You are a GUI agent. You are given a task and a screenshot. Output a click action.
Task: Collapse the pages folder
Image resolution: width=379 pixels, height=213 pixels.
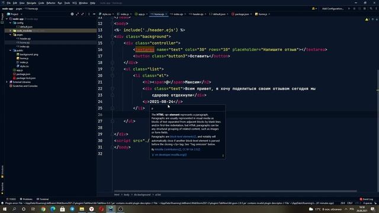(x=11, y=34)
